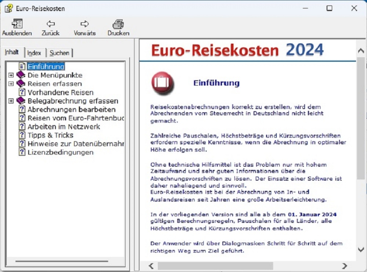Image resolution: width=367 pixels, height=272 pixels.
Task: Click the question icon beside Lizenzbedingungen
Action: tap(22, 152)
